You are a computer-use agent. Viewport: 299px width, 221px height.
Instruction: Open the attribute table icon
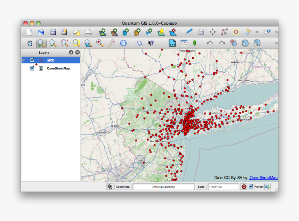[x=171, y=43]
